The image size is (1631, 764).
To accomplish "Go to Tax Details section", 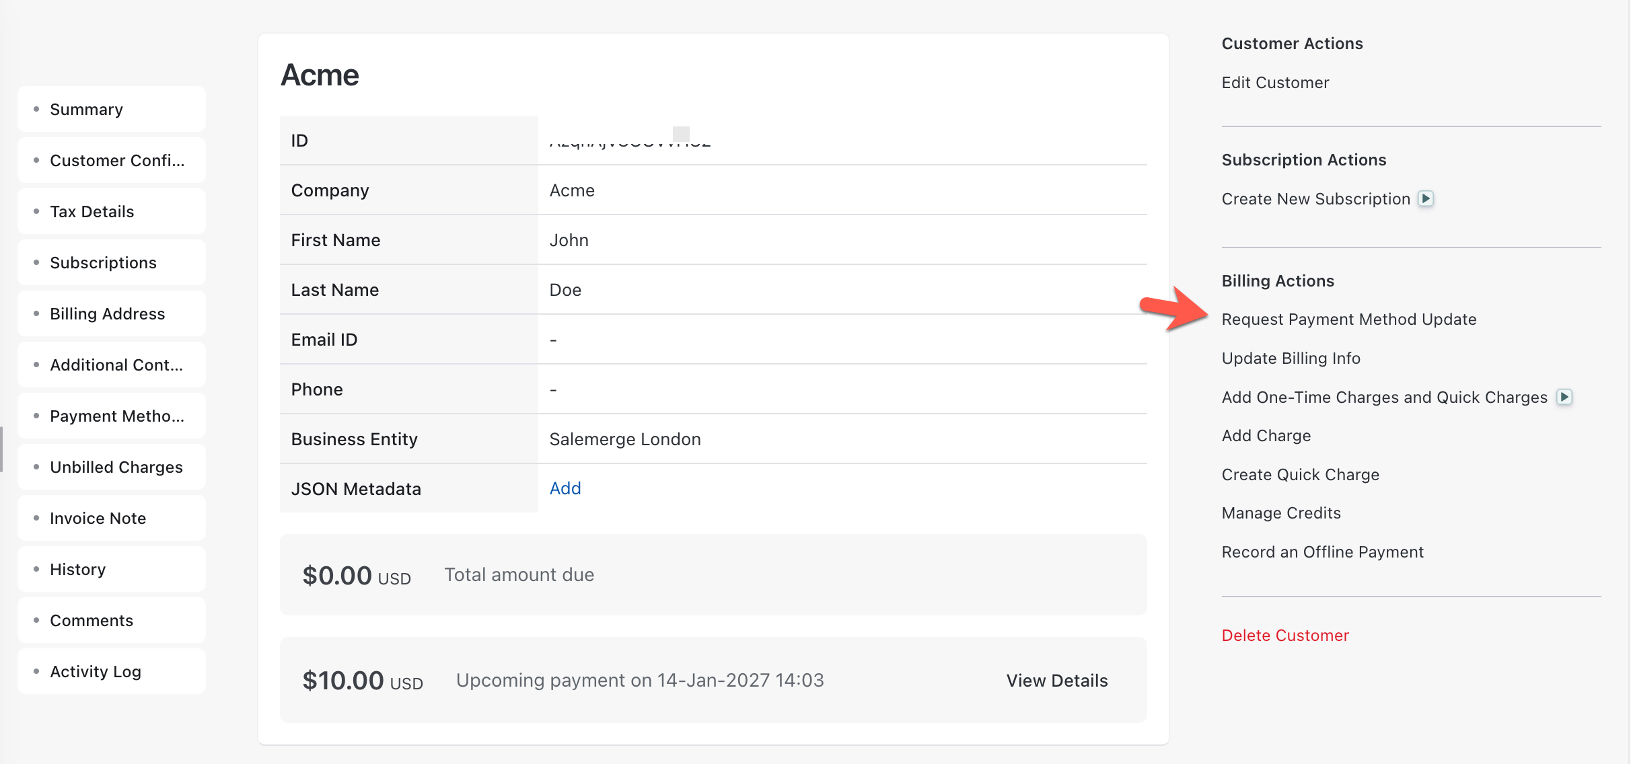I will (x=92, y=212).
